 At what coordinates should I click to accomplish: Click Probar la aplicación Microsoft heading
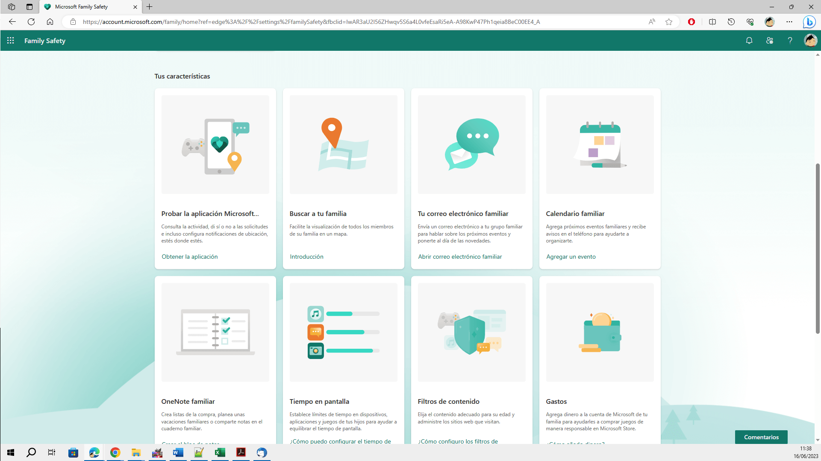coord(210,213)
